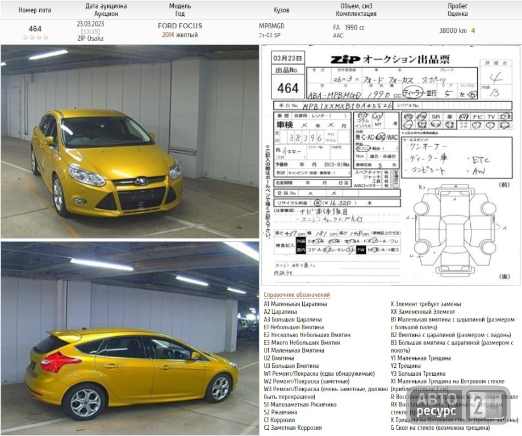This screenshot has height=436, width=522.
Task: Click legend entry 'U2 Вмятина'
Action: [279, 358]
